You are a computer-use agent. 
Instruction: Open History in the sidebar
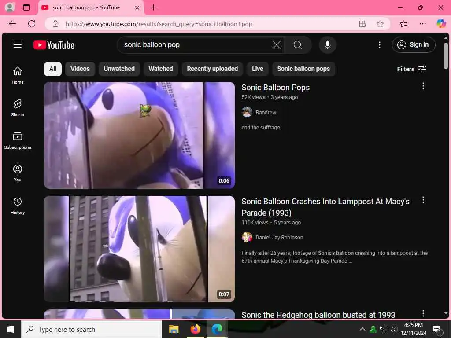pyautogui.click(x=18, y=206)
